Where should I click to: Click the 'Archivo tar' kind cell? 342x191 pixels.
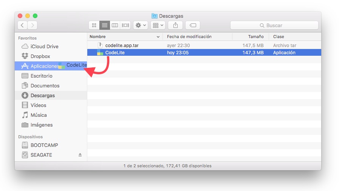pyautogui.click(x=285, y=46)
